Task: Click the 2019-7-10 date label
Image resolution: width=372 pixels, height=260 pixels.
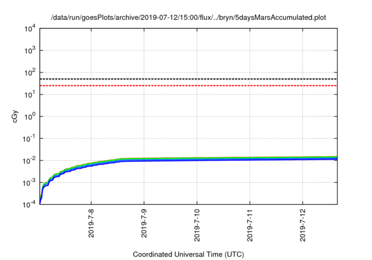Action: click(x=197, y=225)
